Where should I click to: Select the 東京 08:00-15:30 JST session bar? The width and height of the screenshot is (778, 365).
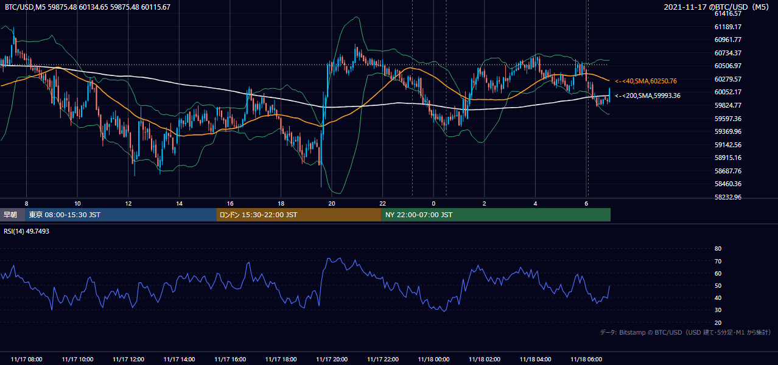point(121,215)
